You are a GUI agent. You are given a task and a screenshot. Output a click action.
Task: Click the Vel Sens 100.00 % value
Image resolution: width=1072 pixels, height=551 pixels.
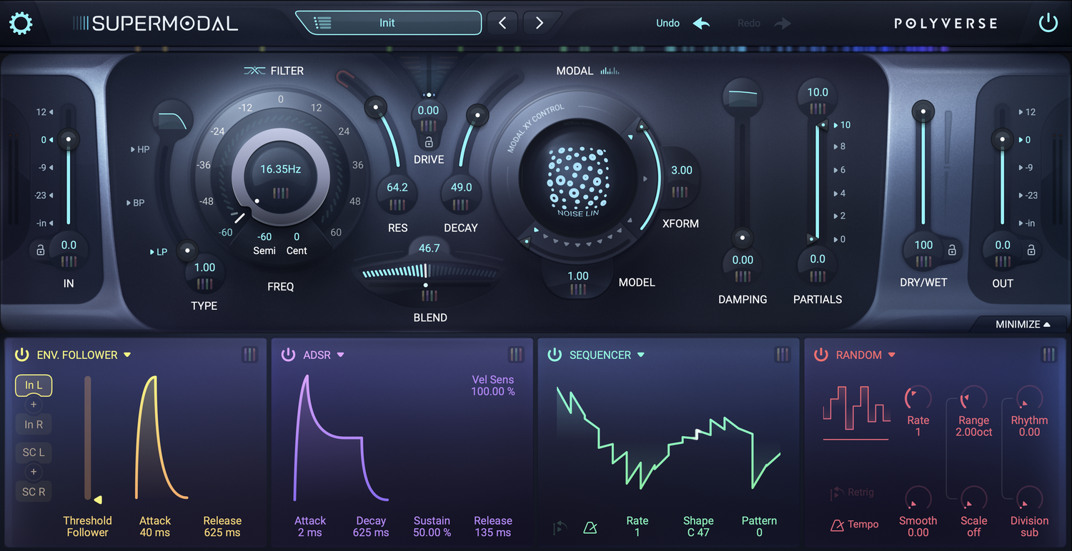point(493,391)
